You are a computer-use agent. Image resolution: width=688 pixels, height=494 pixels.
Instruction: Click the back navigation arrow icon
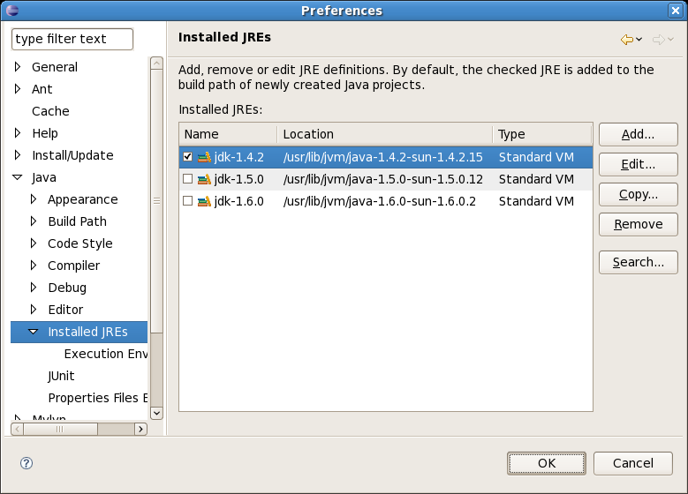coord(627,40)
